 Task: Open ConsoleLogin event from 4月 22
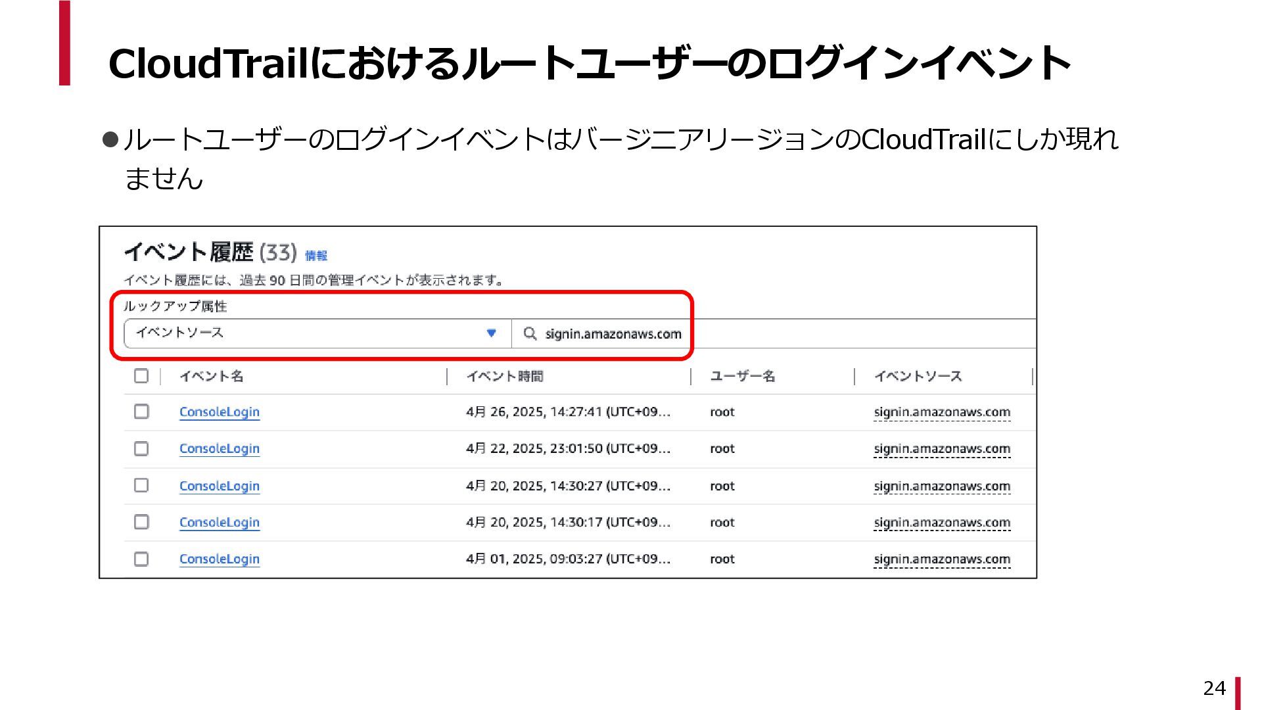[x=220, y=448]
